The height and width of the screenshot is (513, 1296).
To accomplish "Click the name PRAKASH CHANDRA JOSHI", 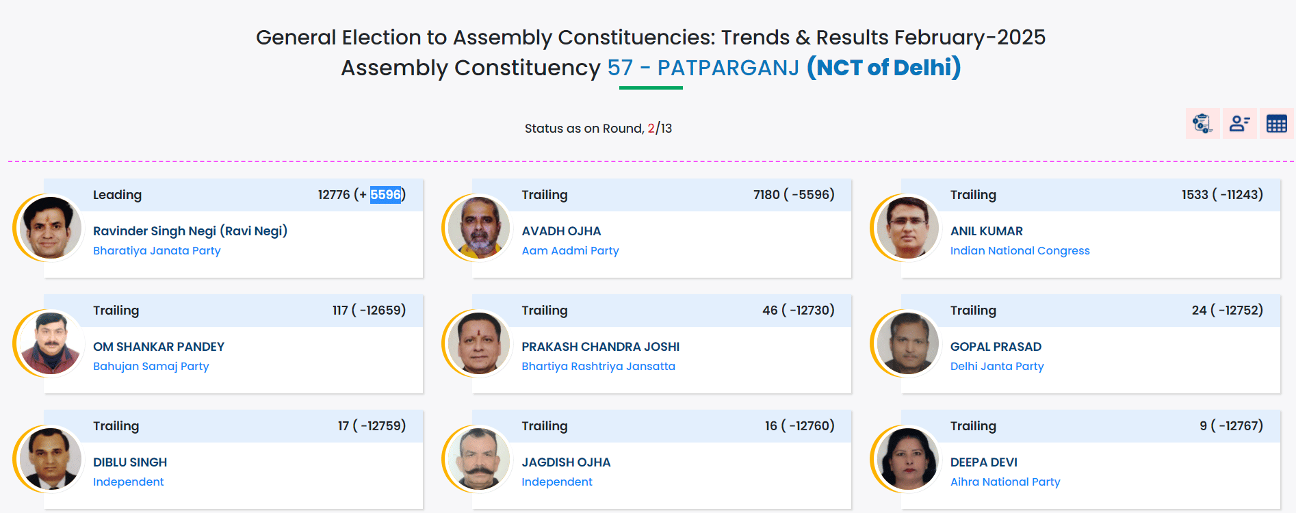I will 600,347.
